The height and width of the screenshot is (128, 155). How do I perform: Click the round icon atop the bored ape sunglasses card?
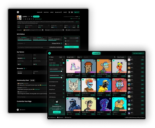tap(94, 99)
